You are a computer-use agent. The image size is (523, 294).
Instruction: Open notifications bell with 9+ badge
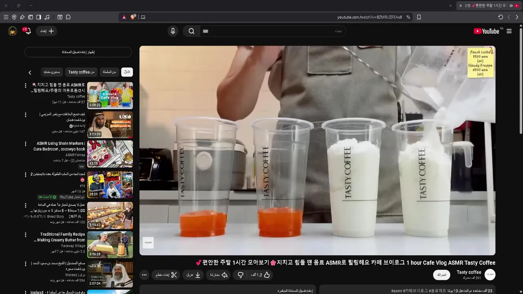(x=27, y=31)
